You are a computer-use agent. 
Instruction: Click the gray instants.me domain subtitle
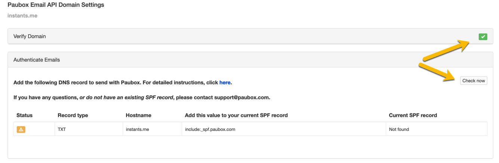[x=22, y=16]
